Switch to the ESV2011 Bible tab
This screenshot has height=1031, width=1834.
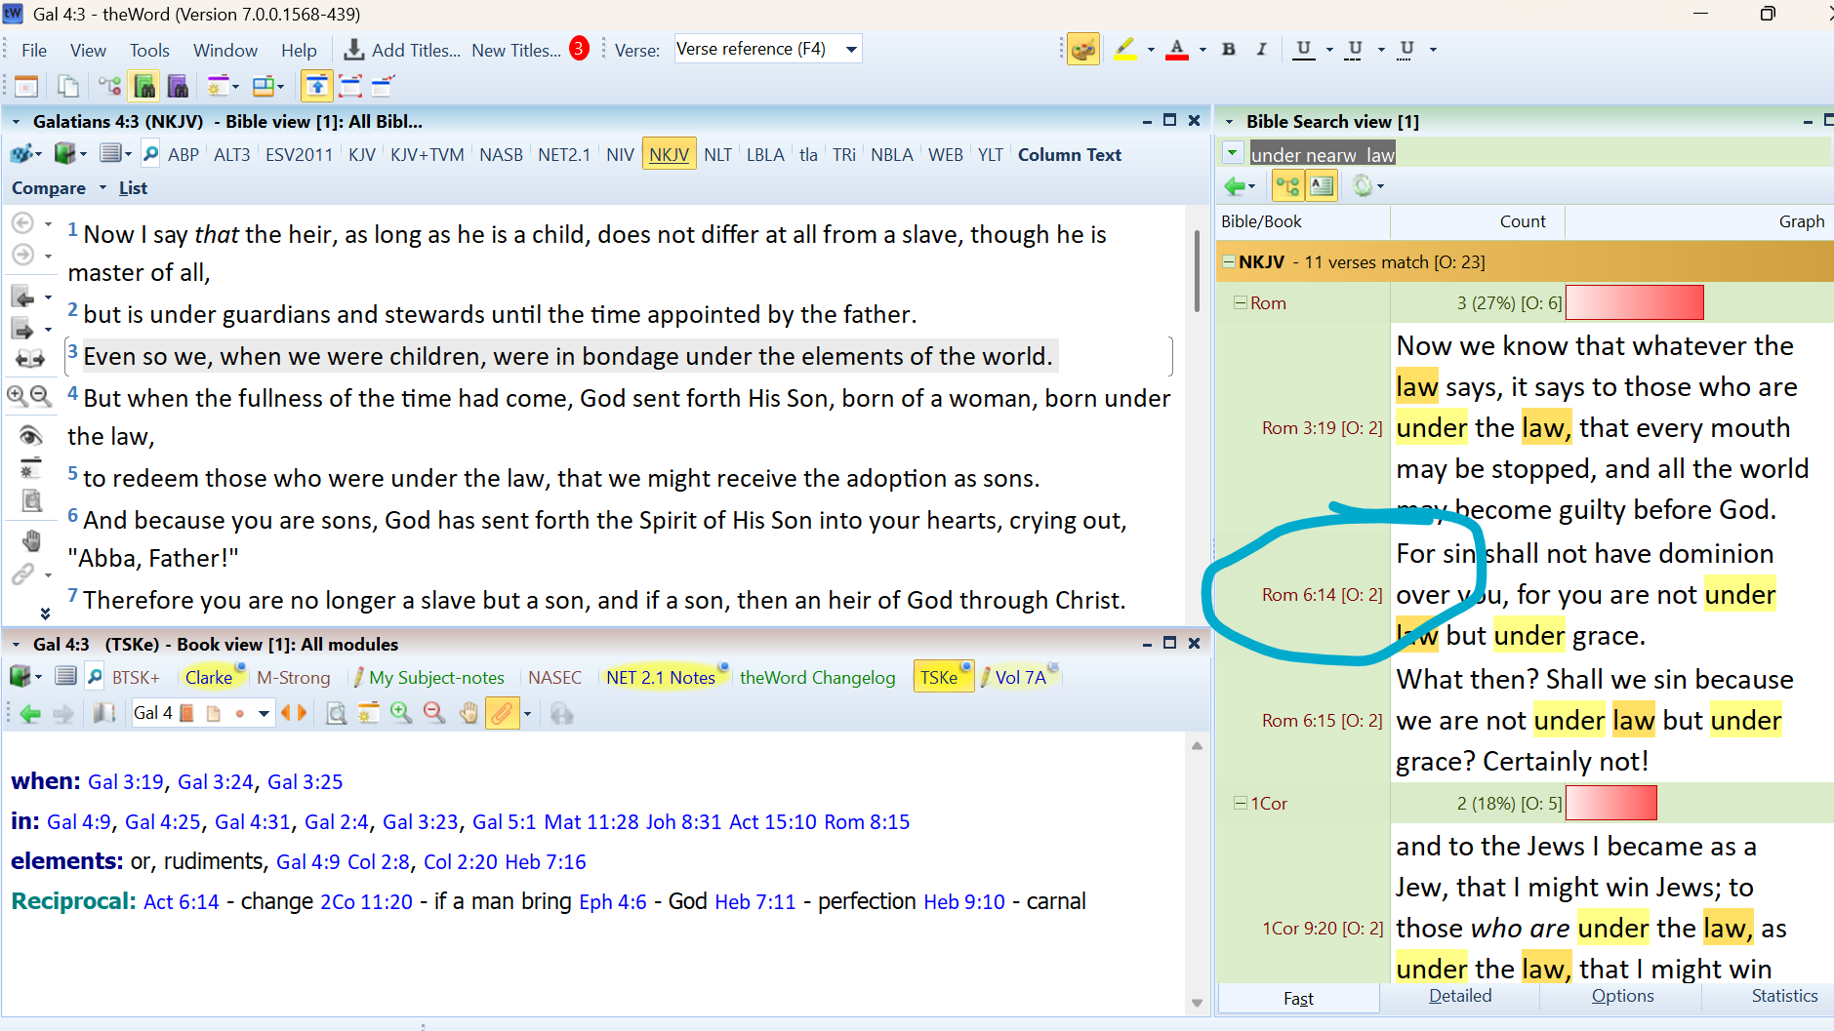pyautogui.click(x=300, y=154)
